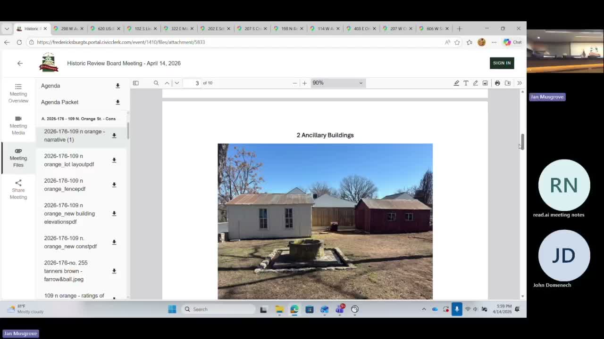Open the orange_fencepdf file

point(65,185)
